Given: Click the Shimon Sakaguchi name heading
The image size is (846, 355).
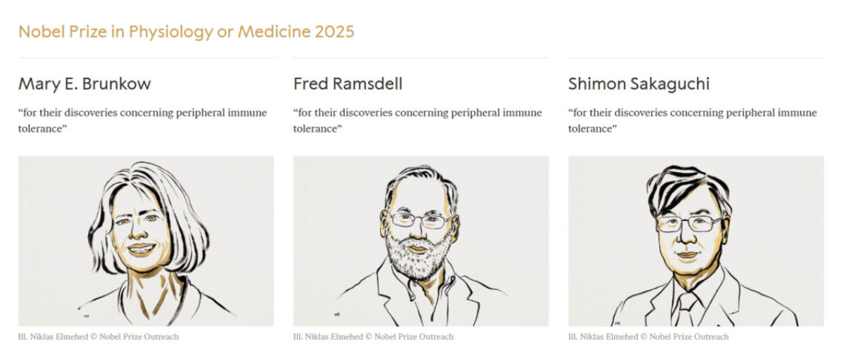Looking at the screenshot, I should coord(639,84).
